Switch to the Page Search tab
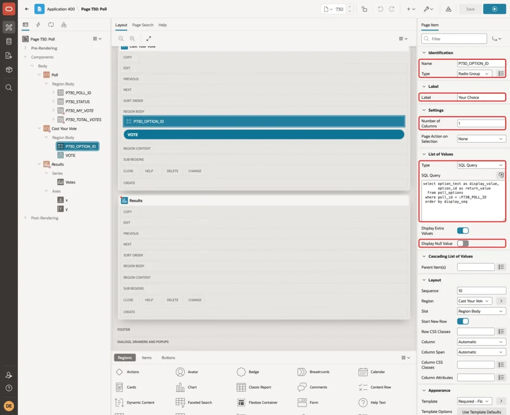 (x=142, y=25)
